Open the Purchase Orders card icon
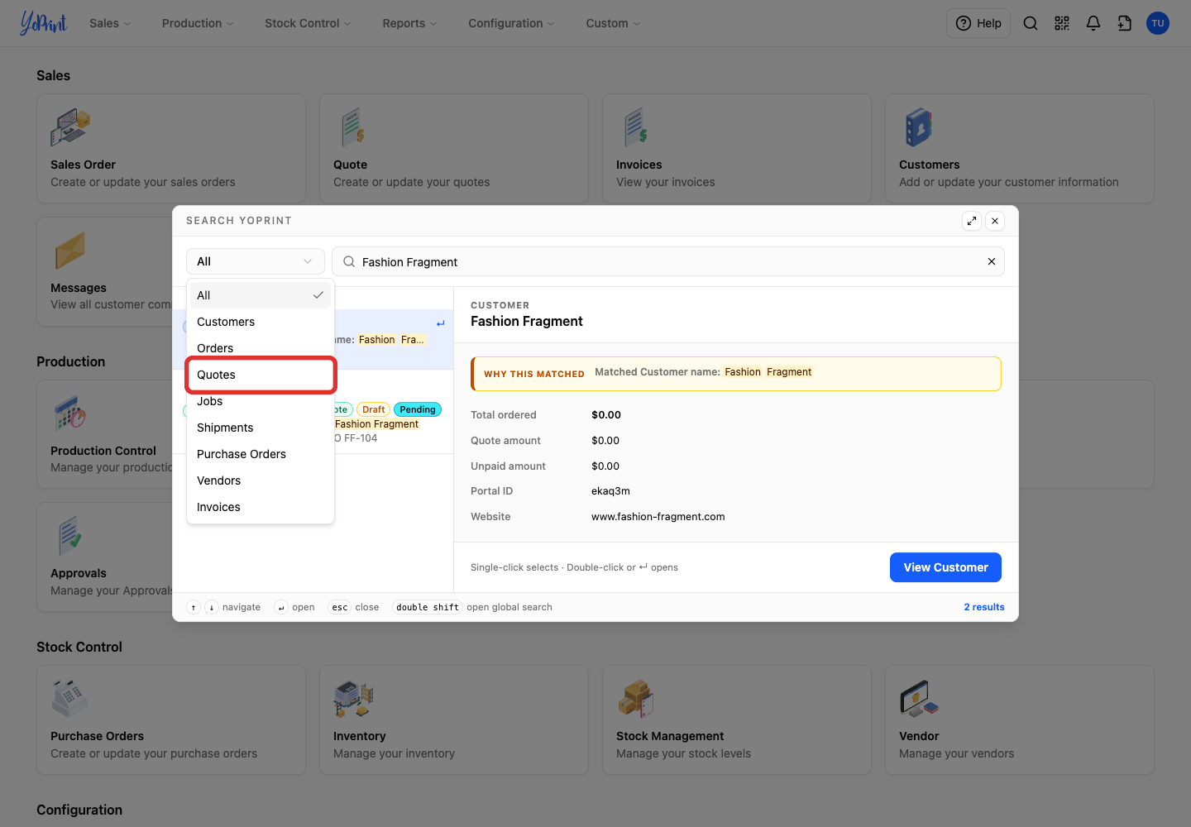1191x827 pixels. [69, 698]
